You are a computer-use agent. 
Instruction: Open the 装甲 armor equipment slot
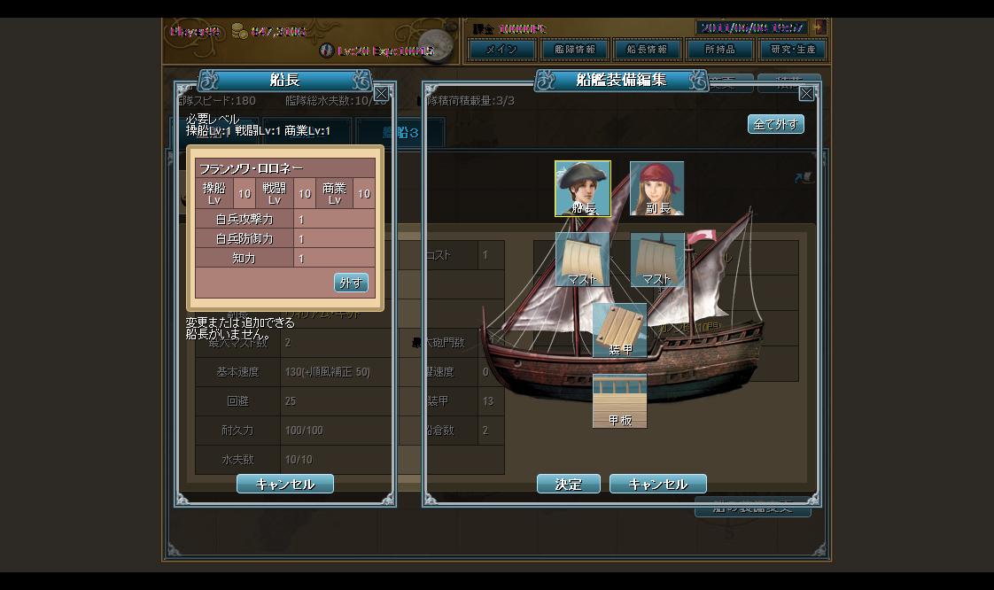point(619,330)
